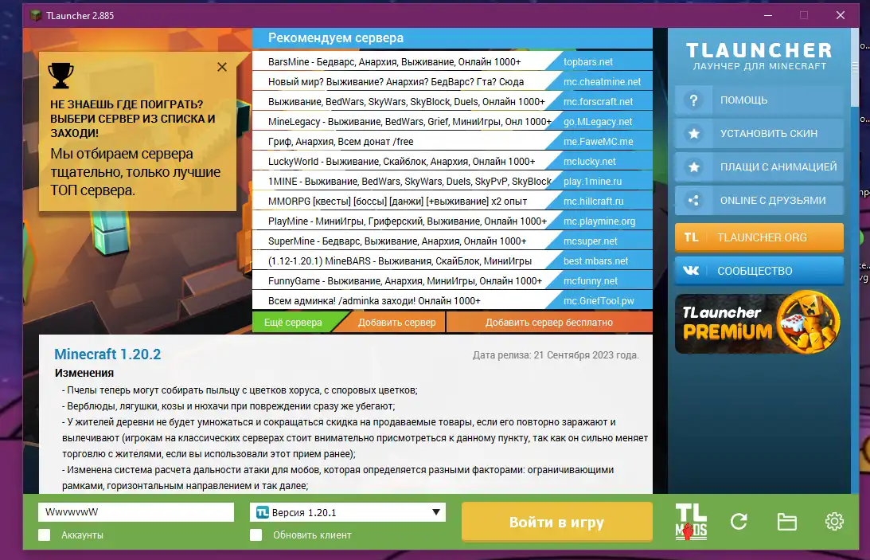Open topbars.net server address
The width and height of the screenshot is (870, 560).
[588, 61]
